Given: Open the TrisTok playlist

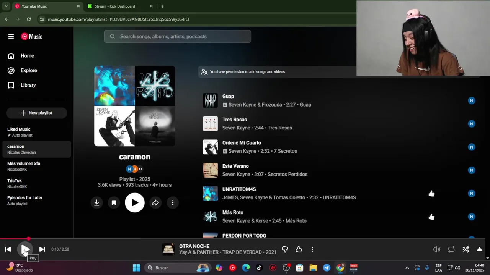Looking at the screenshot, I should [36, 183].
